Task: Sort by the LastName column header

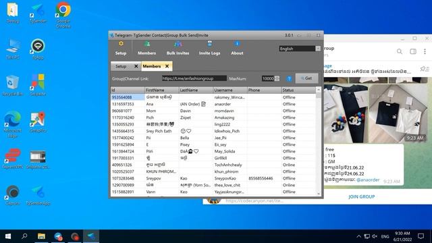Action: [196, 90]
